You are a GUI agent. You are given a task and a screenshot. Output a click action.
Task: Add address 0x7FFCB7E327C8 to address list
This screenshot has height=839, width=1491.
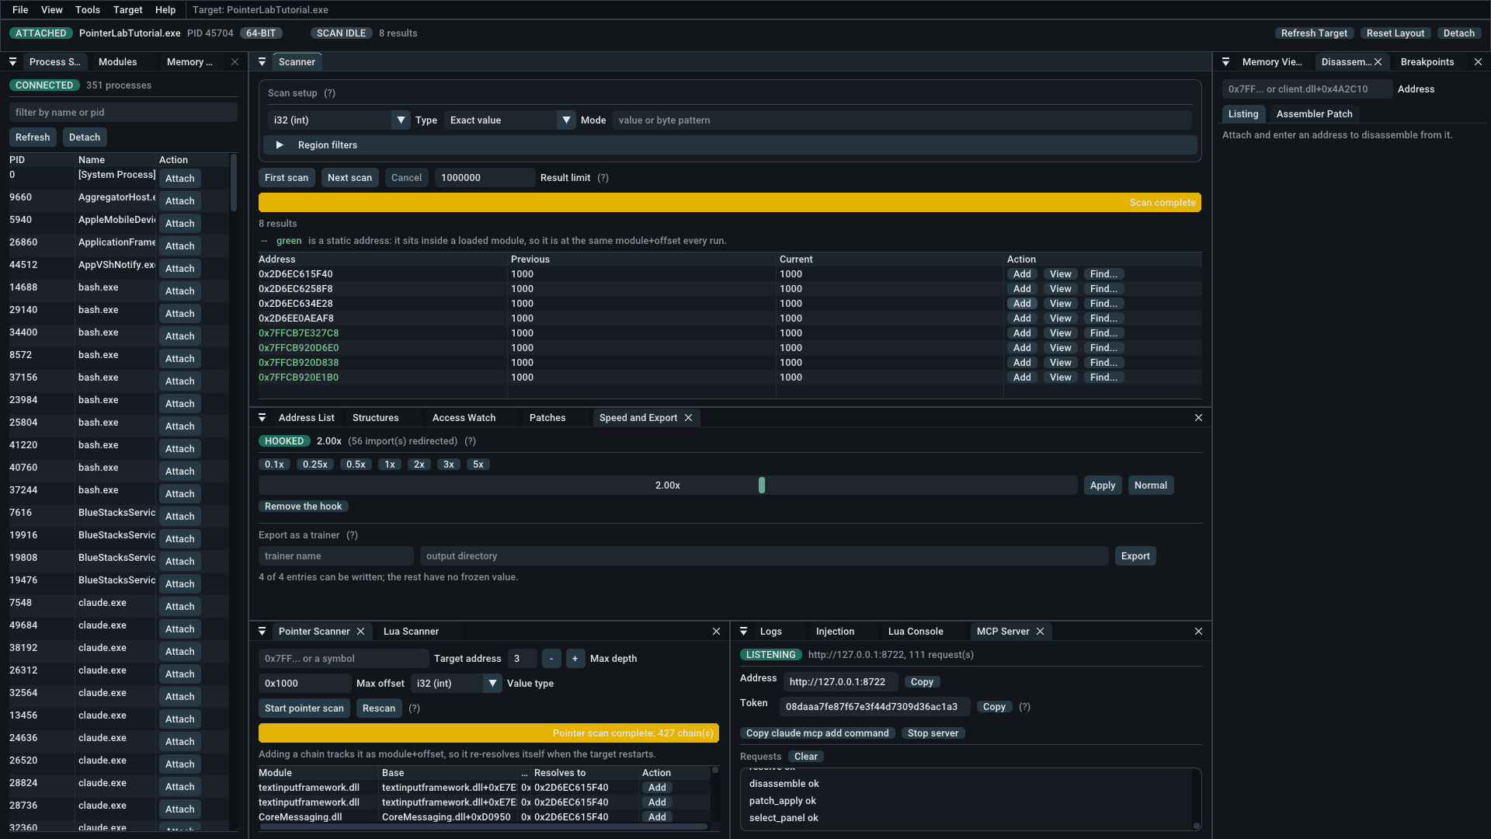point(1022,333)
